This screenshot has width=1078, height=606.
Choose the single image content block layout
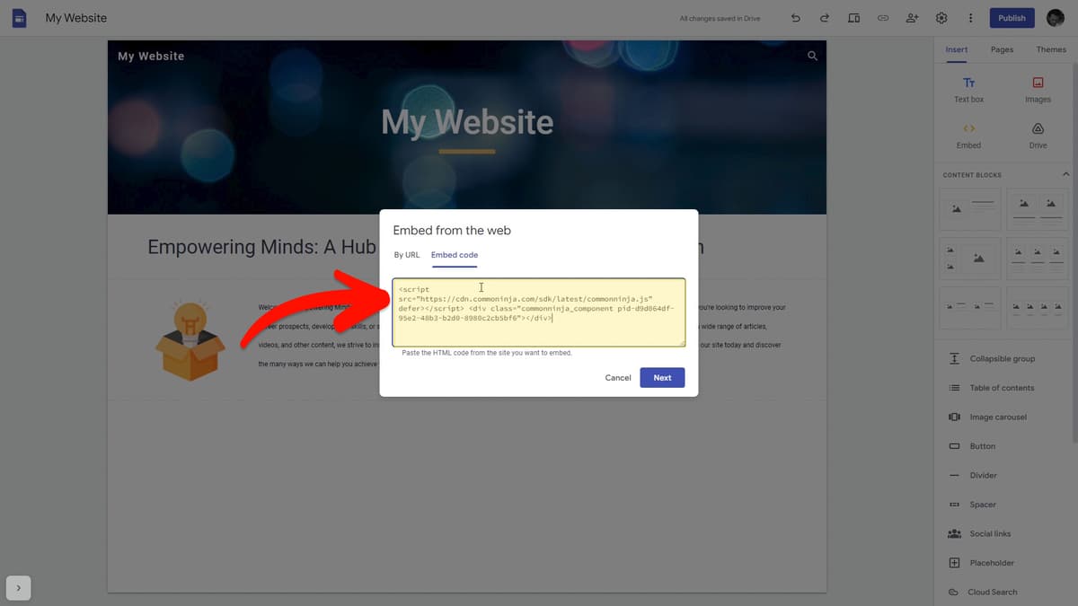click(x=970, y=208)
